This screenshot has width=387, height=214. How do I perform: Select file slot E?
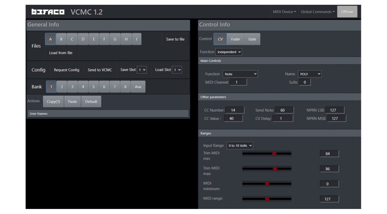[x=94, y=39]
